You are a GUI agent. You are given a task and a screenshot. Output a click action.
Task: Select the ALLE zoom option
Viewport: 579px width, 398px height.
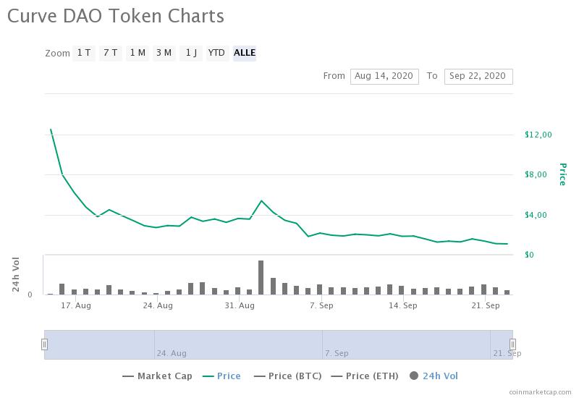click(x=245, y=53)
